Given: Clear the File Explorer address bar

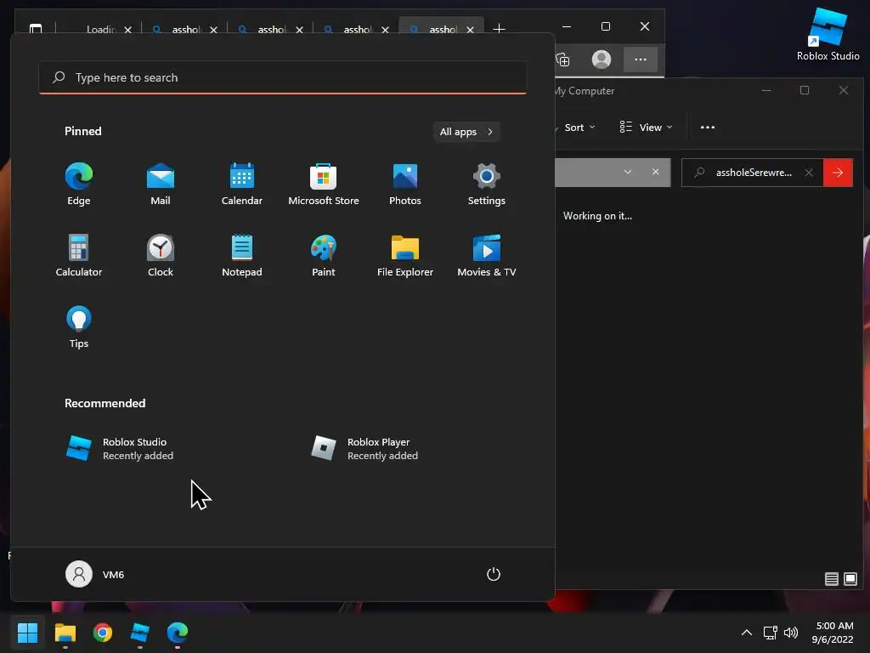Looking at the screenshot, I should pos(655,172).
